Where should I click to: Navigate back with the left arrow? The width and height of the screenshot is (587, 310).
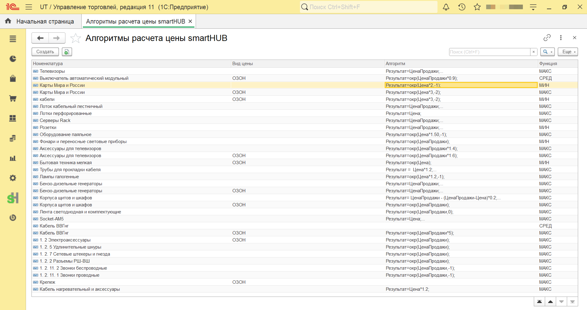(40, 38)
